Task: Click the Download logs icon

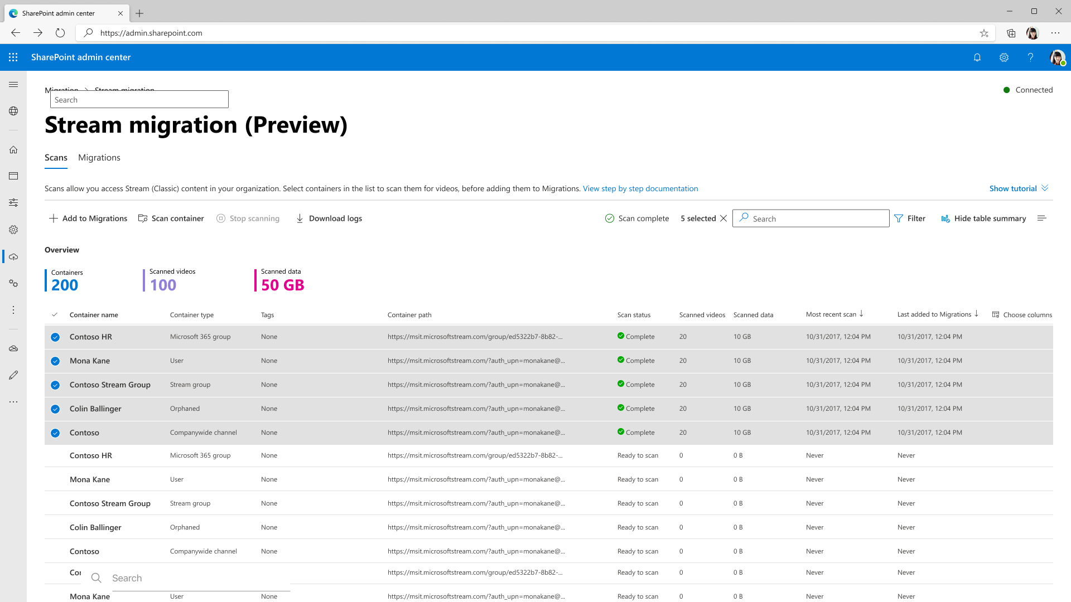Action: (x=300, y=219)
